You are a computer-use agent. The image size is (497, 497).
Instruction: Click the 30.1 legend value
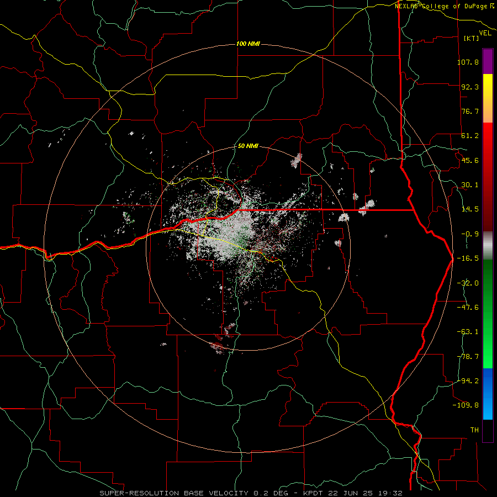[x=470, y=185]
